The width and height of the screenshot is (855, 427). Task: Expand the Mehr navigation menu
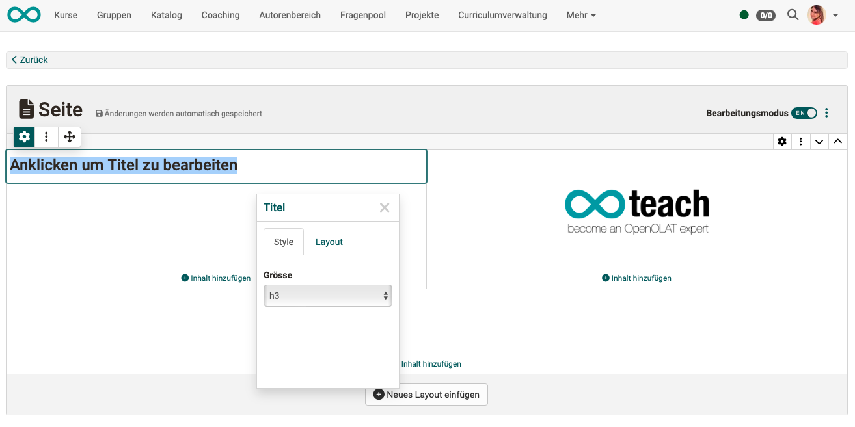[580, 15]
